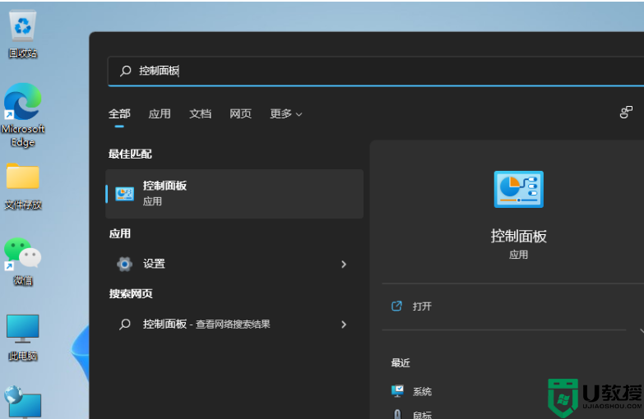
Task: Switch to the 文档 filter tab
Action: click(x=200, y=114)
